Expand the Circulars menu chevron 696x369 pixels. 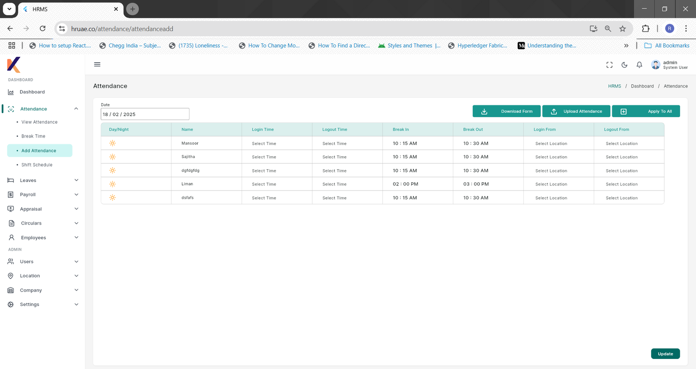[x=77, y=223]
